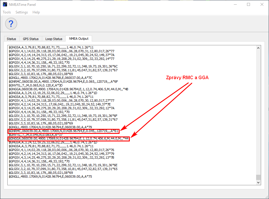
Task: Click the last $GNGLL line ending *75
Action: 50,176
